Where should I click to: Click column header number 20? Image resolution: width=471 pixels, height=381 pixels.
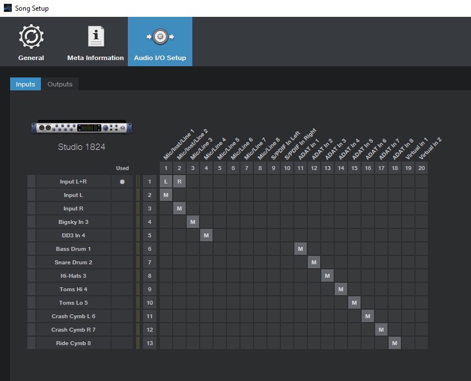421,168
